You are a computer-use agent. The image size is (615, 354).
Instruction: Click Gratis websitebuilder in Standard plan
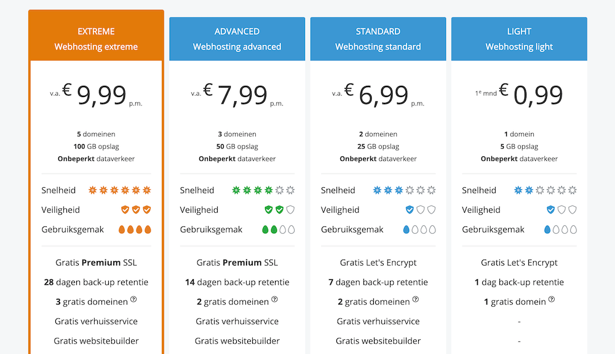378,341
